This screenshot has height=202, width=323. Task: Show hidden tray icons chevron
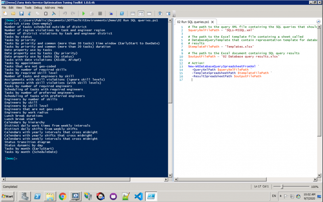[x=280, y=196]
